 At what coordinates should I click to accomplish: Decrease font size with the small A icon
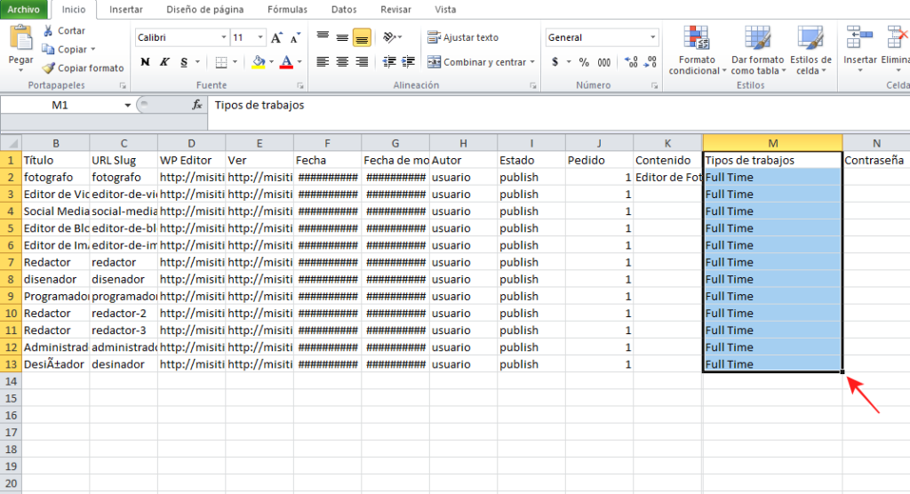295,37
